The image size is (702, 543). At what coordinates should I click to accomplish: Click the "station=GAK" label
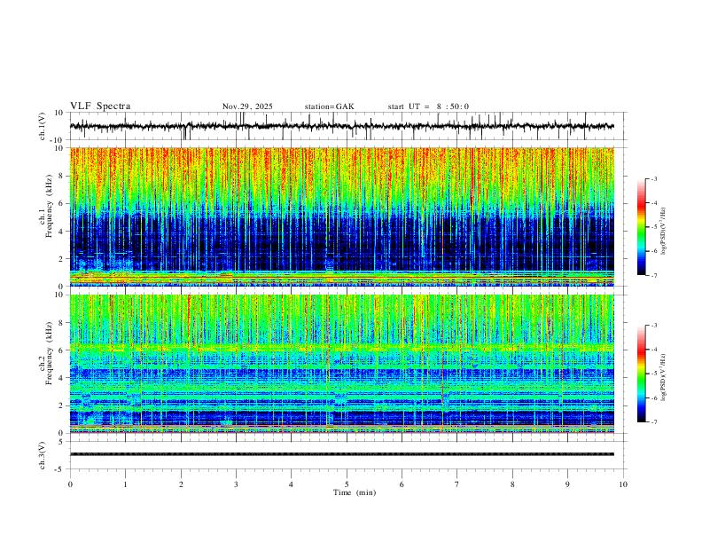click(x=330, y=106)
